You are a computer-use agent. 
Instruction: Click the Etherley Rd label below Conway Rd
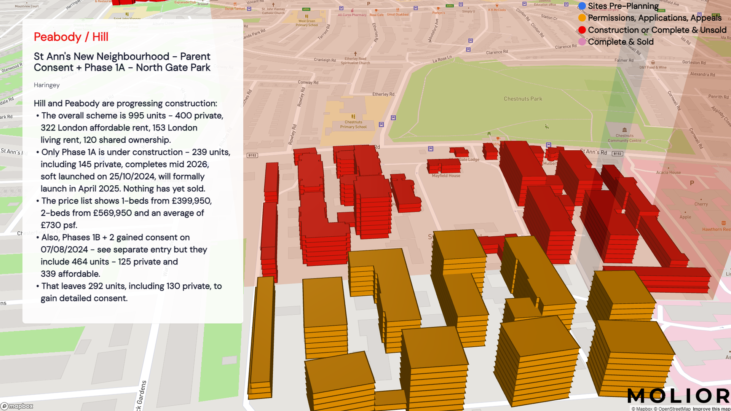pyautogui.click(x=383, y=94)
